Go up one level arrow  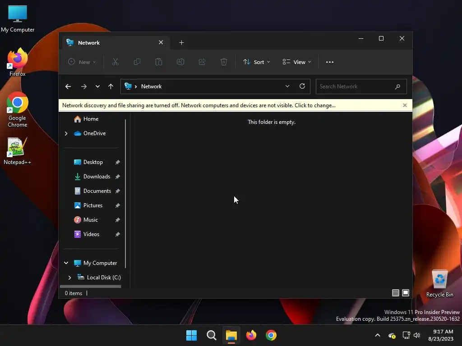(x=111, y=86)
